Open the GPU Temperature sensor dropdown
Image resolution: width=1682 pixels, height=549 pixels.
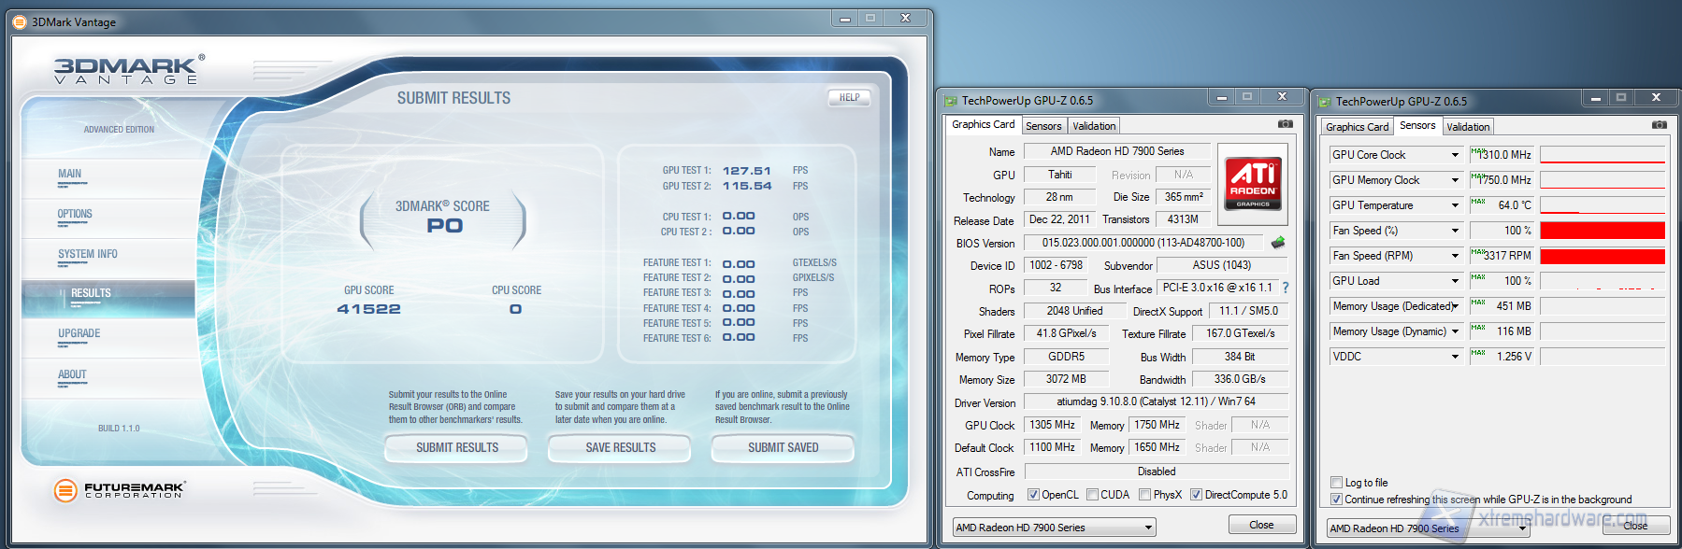coord(1455,205)
